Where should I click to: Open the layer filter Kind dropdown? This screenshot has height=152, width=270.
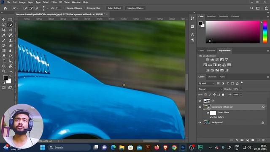click(206, 84)
